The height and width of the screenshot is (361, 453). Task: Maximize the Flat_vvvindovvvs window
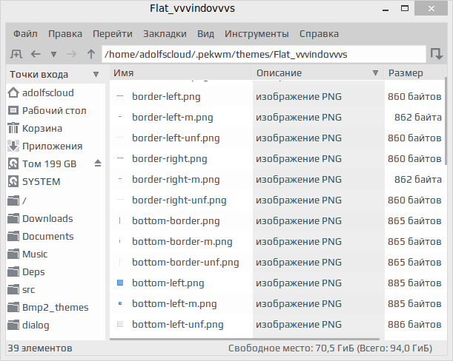tap(405, 8)
